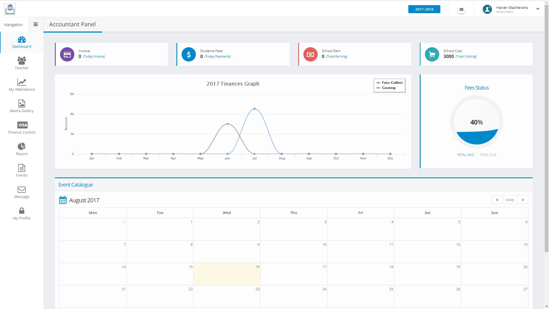Go to next month in calendar

[523, 200]
